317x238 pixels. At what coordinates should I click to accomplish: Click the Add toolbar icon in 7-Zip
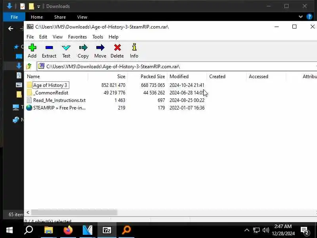(x=32, y=48)
